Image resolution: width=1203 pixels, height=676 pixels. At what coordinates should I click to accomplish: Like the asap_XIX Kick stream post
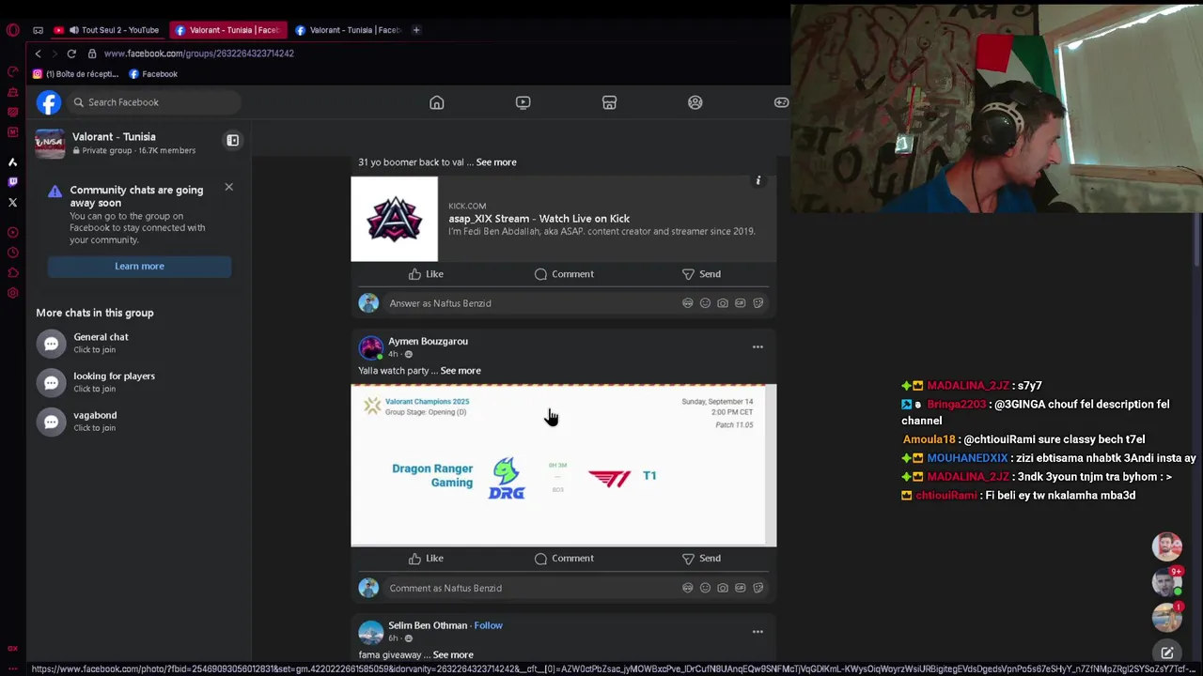(x=426, y=274)
